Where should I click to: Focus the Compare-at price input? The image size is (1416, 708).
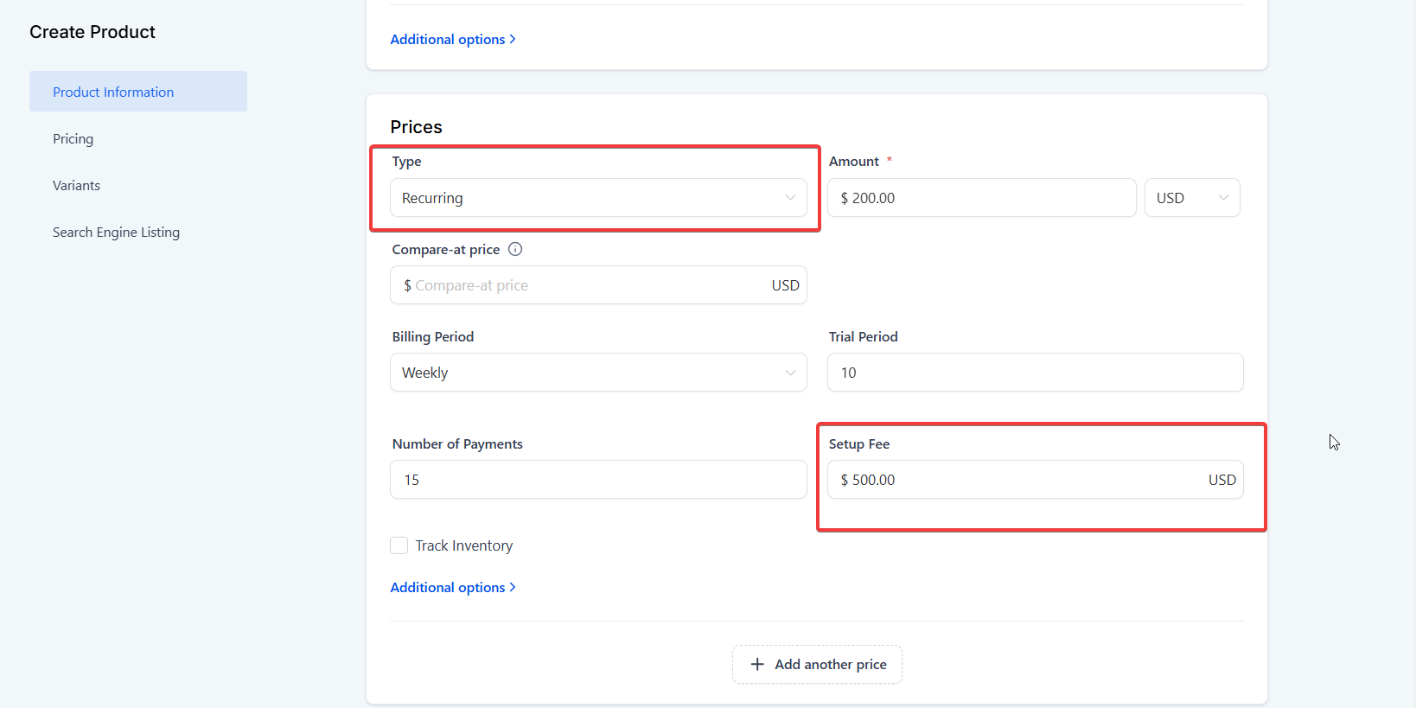tap(588, 285)
